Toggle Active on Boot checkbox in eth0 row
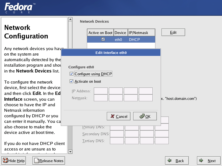This screenshot has width=222, height=166. 103,39
